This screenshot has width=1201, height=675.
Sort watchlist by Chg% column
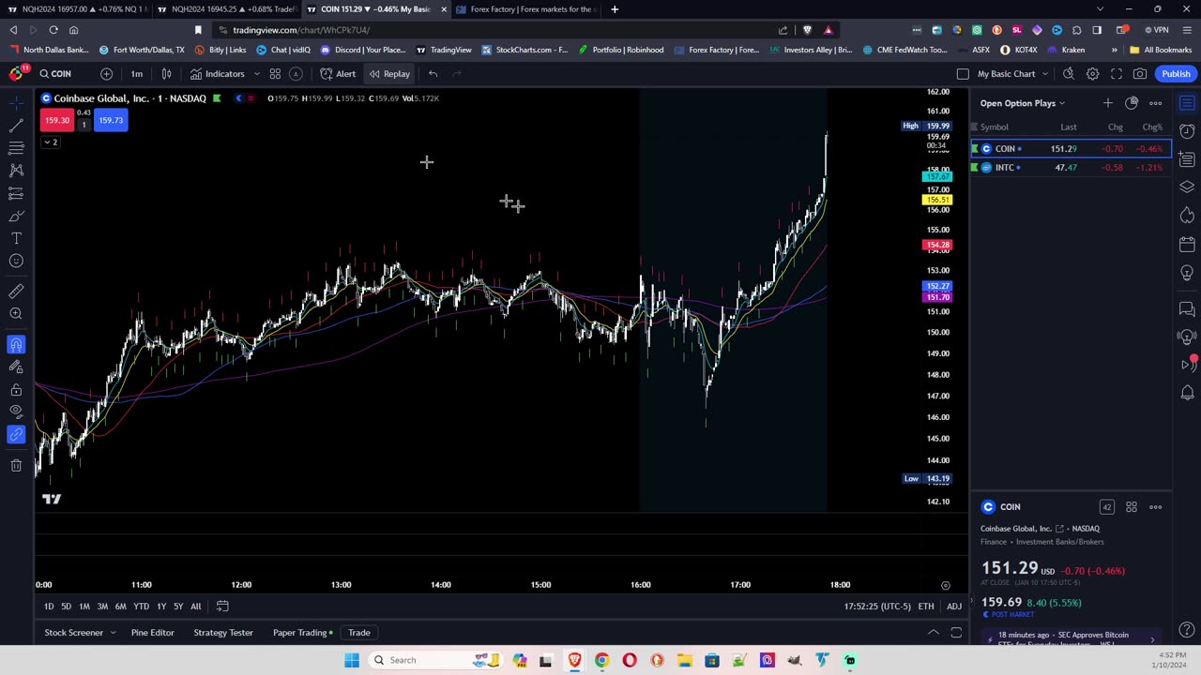click(1152, 127)
